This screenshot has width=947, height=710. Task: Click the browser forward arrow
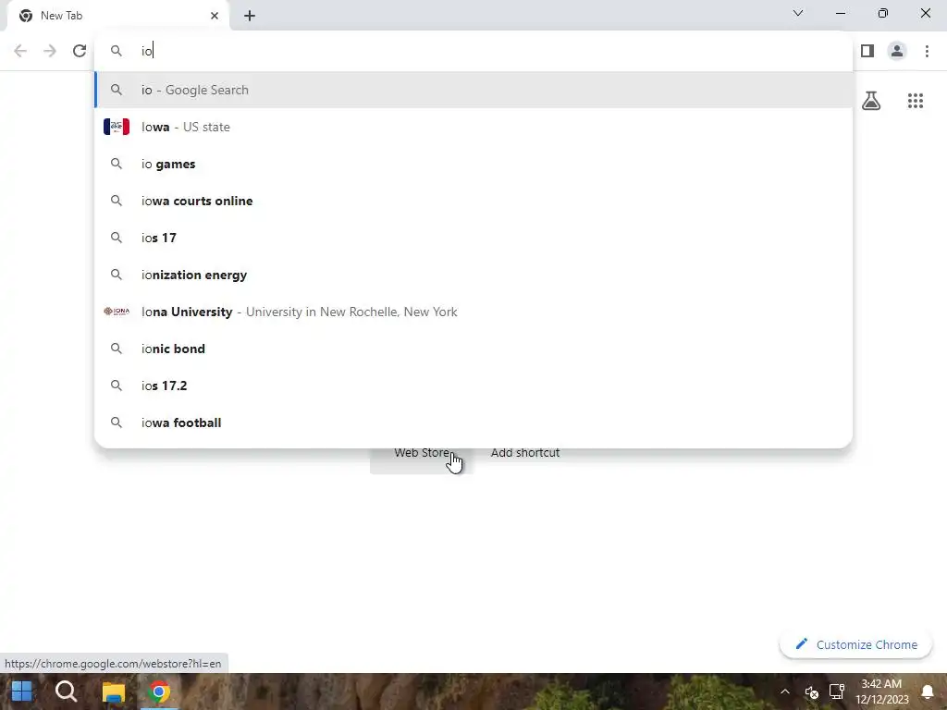pos(50,51)
